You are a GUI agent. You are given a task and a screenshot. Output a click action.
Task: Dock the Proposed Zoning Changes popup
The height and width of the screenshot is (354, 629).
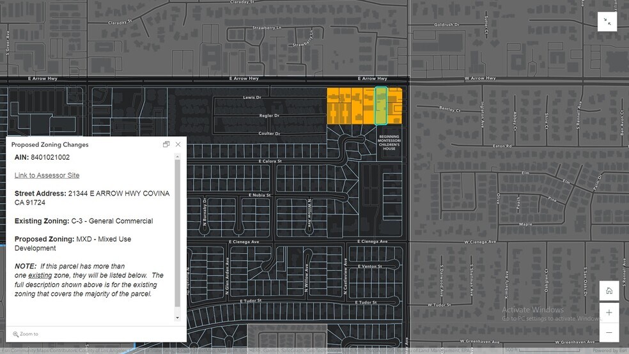[166, 144]
